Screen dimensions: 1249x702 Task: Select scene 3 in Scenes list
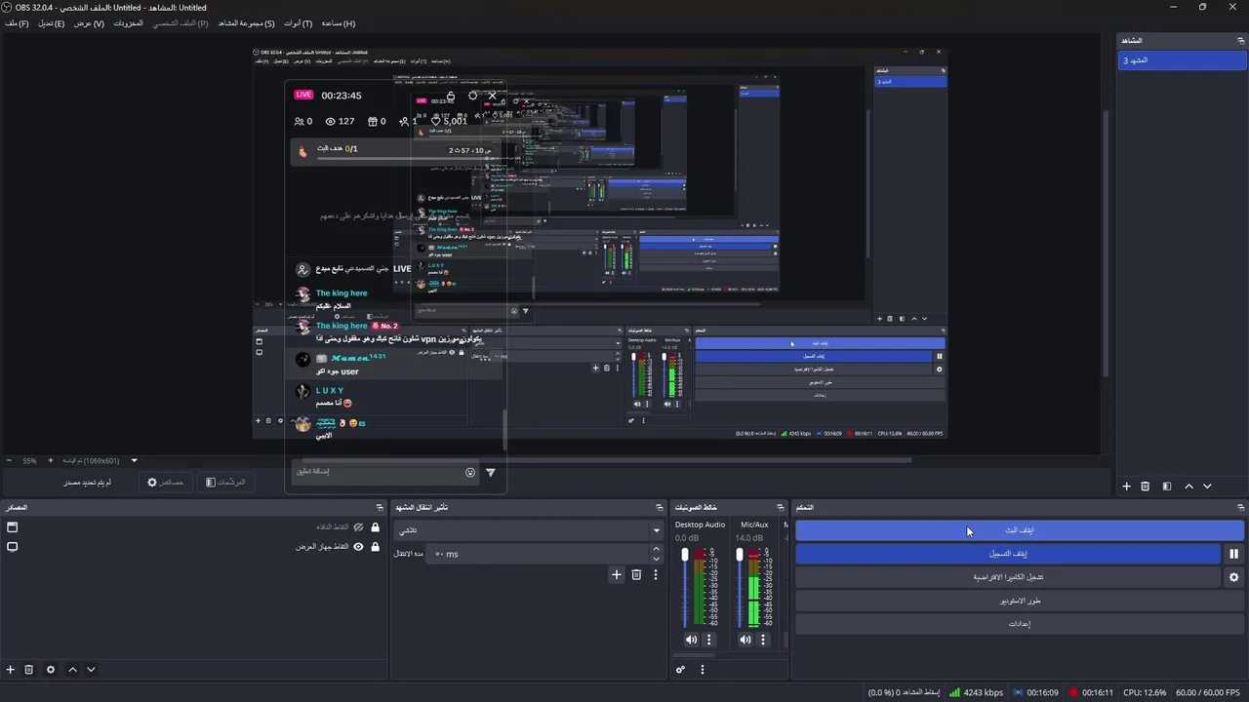tap(1182, 60)
